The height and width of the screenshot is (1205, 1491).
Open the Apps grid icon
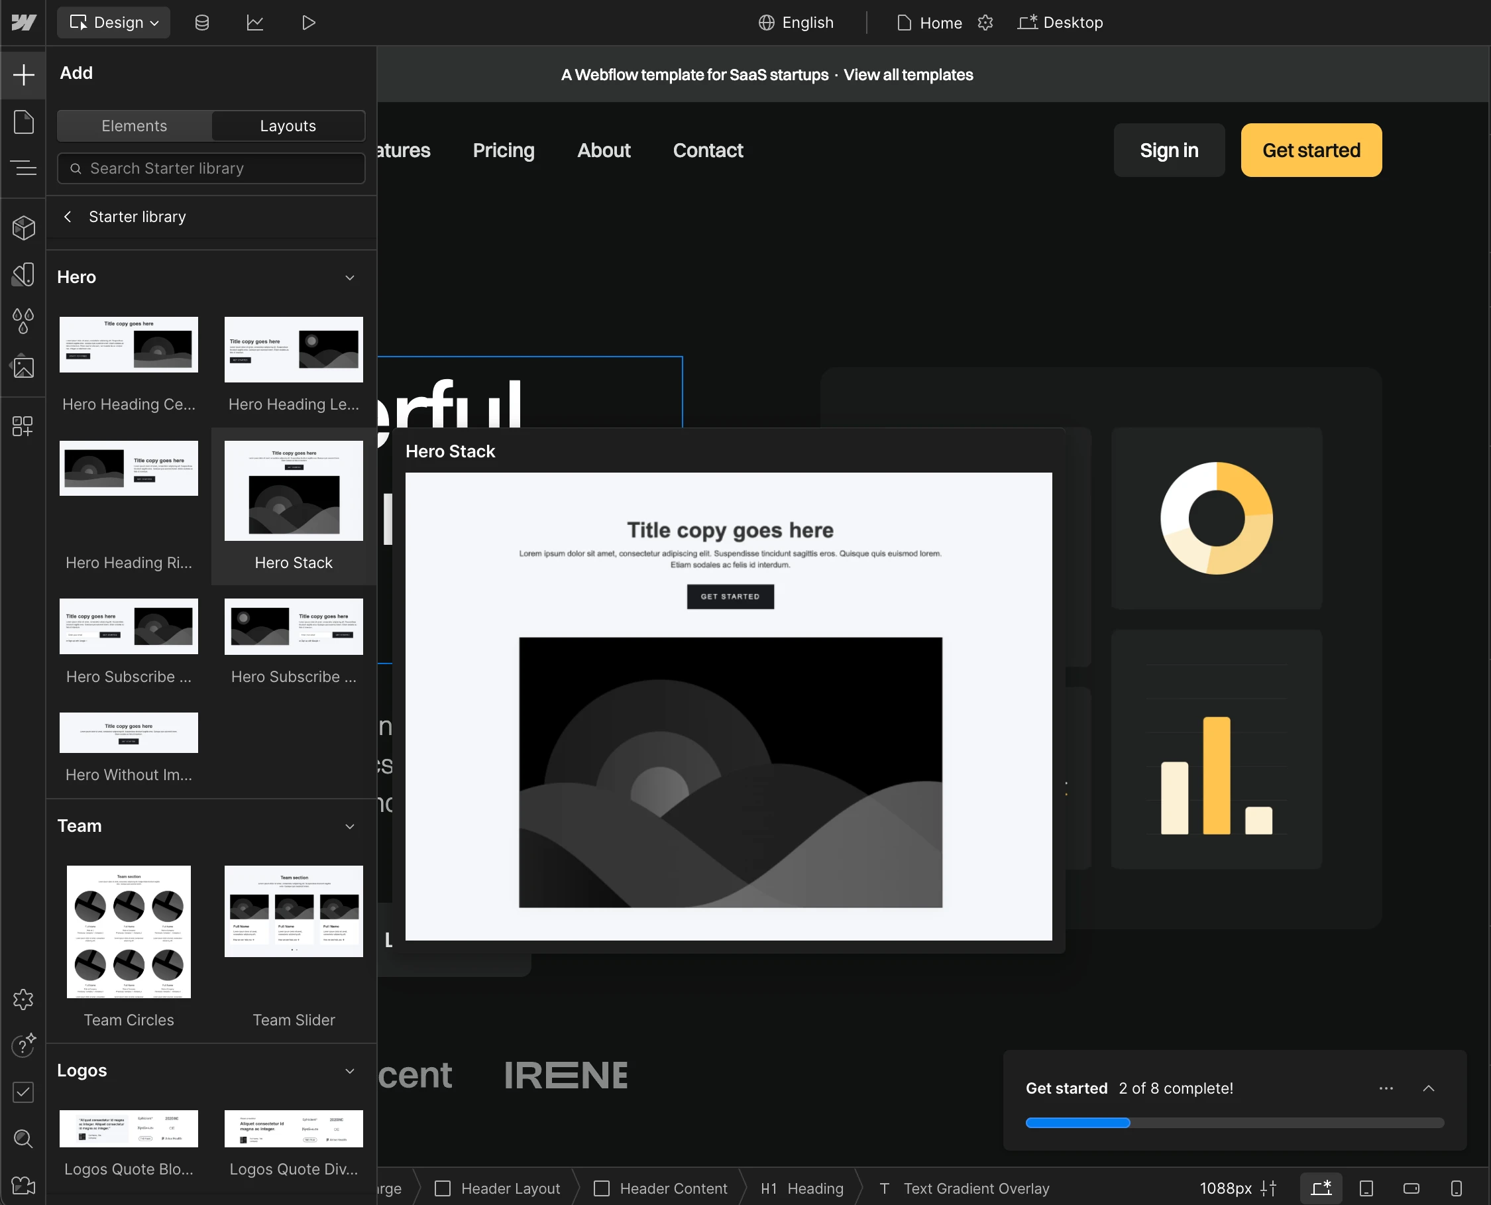pos(23,426)
